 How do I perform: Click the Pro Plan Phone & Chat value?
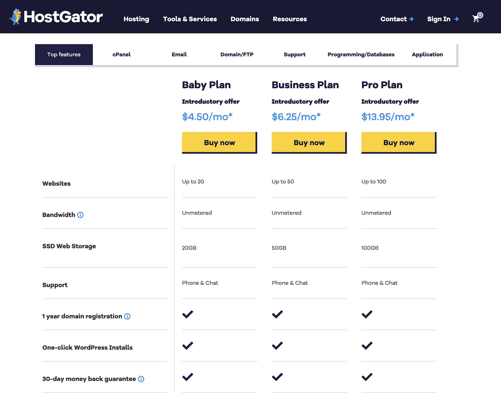[379, 283]
